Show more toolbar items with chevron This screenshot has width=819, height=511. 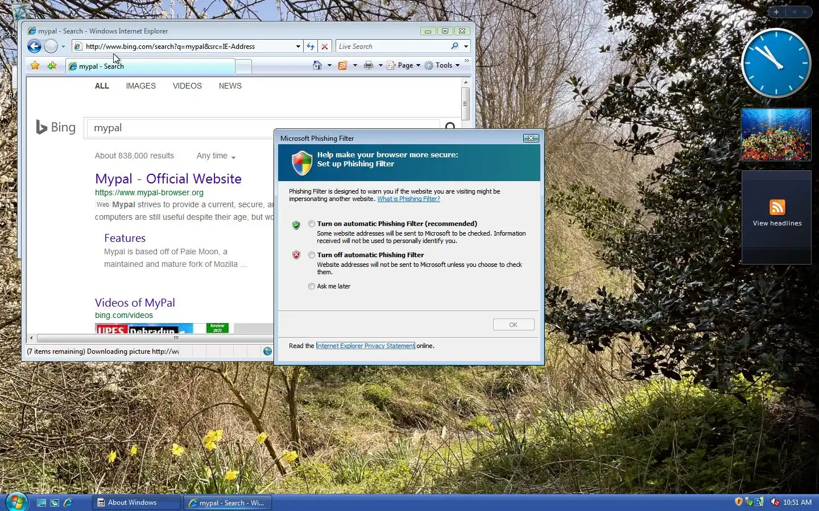point(467,61)
